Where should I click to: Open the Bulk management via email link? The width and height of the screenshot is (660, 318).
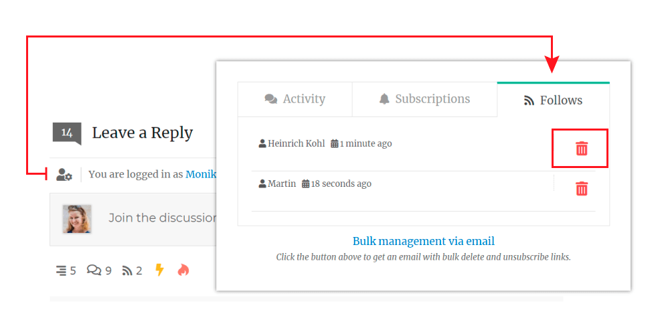click(424, 241)
